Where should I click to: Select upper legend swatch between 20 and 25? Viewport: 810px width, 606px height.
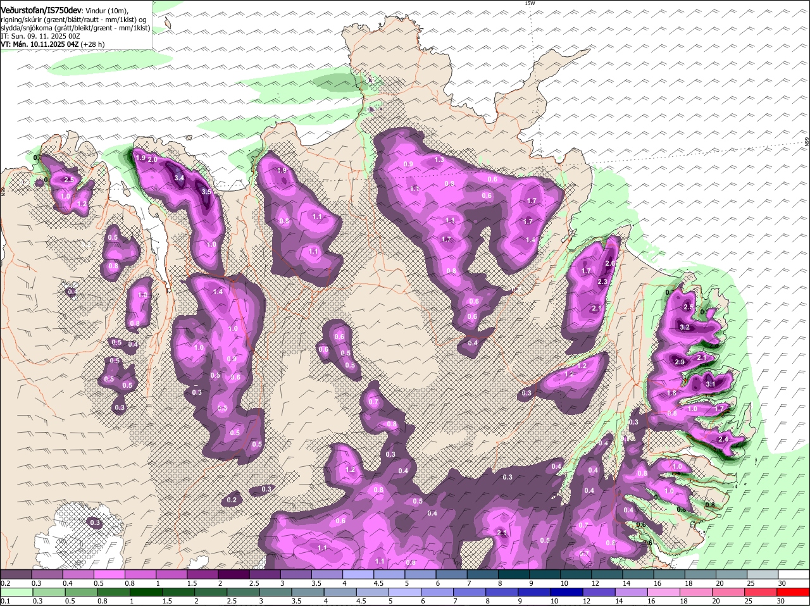[x=732, y=574]
